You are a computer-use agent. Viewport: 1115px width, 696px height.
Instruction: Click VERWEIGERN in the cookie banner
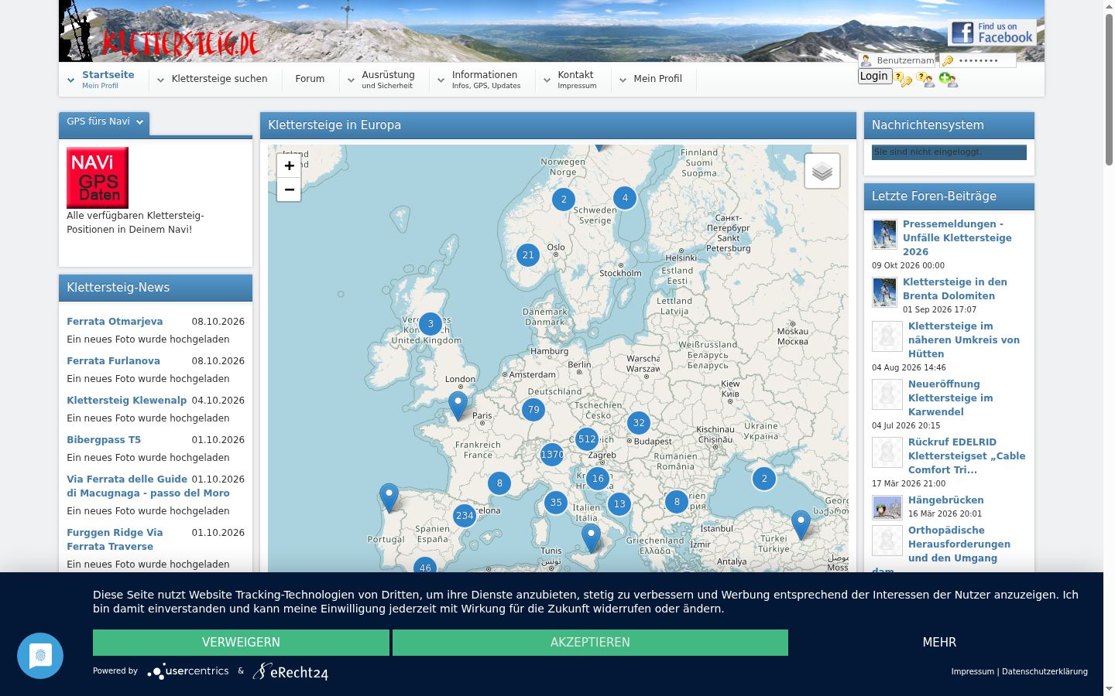point(241,643)
